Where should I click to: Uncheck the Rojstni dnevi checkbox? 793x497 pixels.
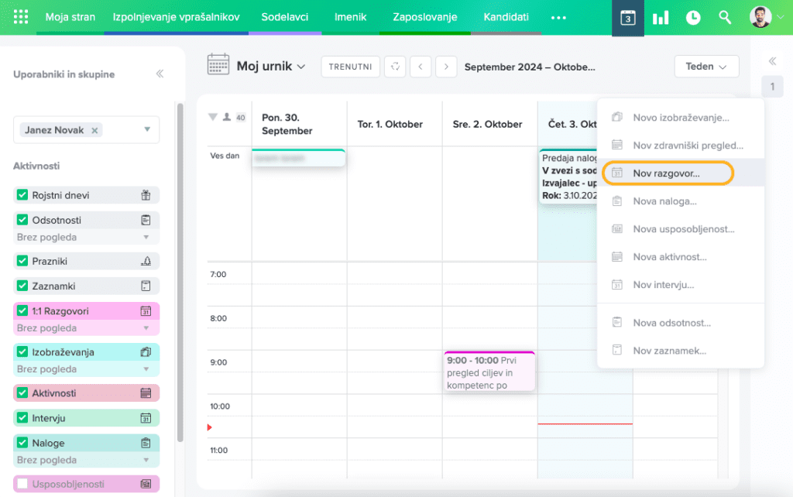point(22,195)
